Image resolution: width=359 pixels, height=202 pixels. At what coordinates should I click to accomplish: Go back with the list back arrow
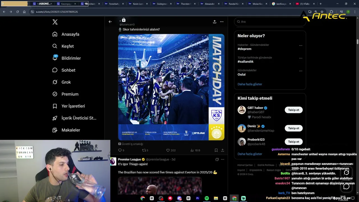[x=110, y=22]
